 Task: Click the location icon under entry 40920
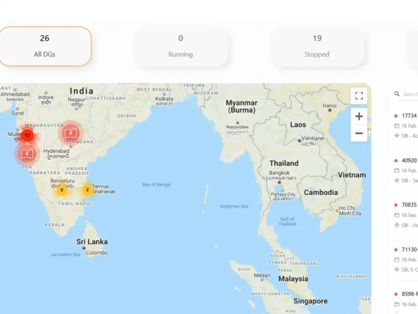pos(397,181)
